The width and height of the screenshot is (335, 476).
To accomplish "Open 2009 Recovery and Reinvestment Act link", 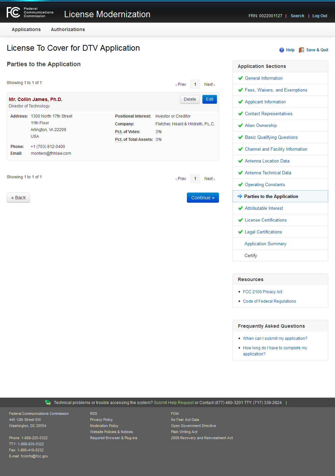I will coord(202,438).
